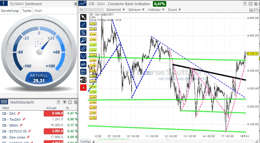
Task: Select the curve arc drawing tool
Action: pyautogui.click(x=83, y=56)
